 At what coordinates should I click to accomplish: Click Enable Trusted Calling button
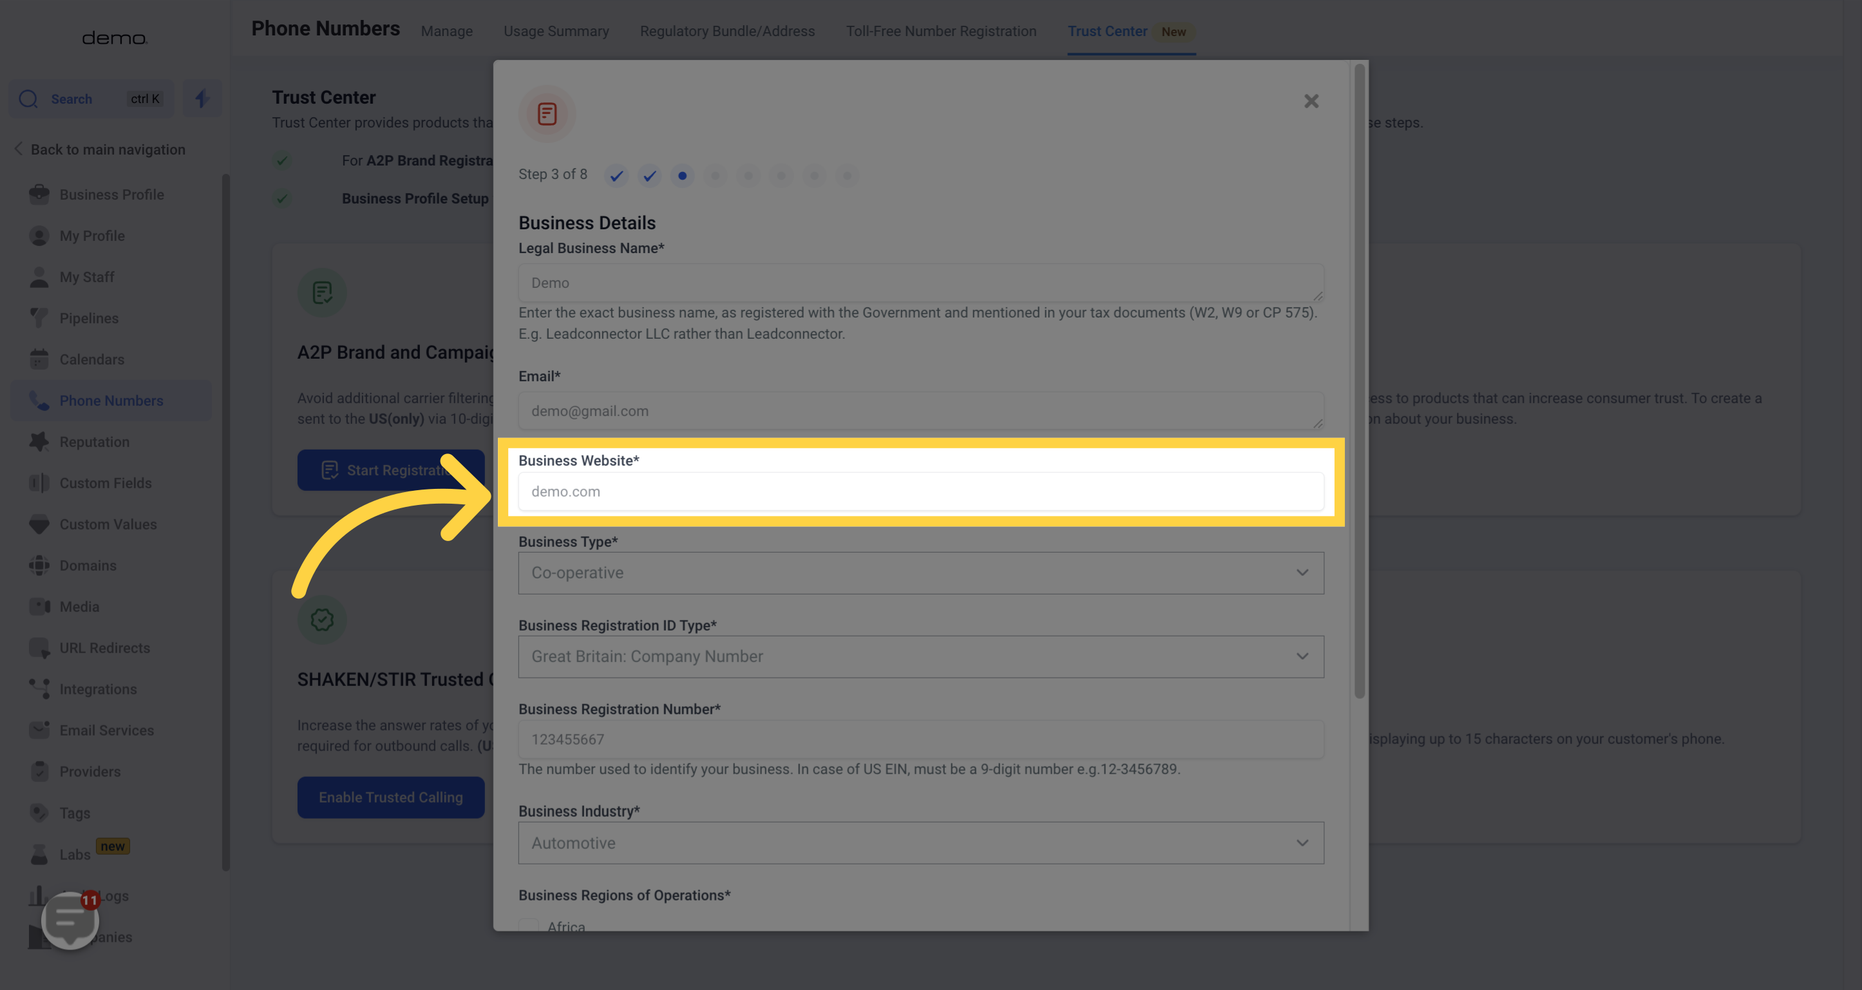[391, 798]
